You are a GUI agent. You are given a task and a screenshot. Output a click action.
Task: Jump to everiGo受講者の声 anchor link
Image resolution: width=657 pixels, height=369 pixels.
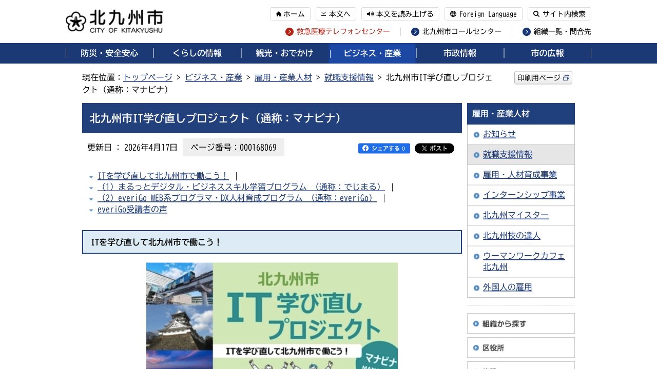(132, 210)
